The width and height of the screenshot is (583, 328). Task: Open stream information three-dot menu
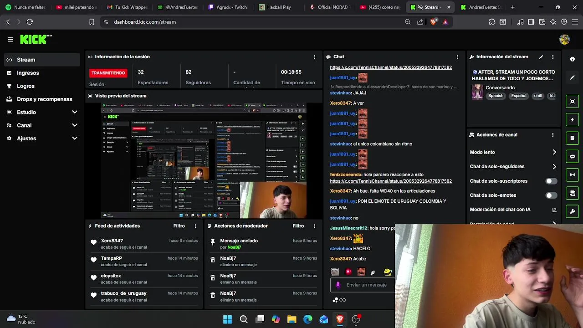(x=553, y=57)
